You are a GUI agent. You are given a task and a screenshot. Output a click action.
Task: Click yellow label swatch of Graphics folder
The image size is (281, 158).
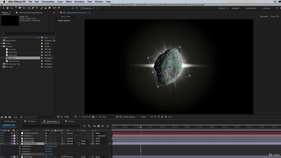point(42,47)
